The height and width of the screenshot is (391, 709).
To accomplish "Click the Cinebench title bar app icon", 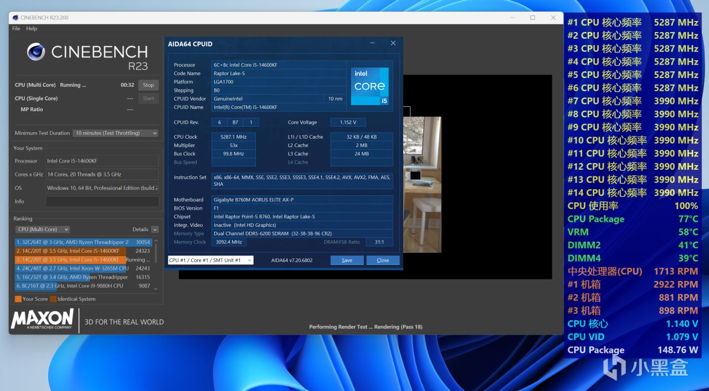I will click(15, 18).
